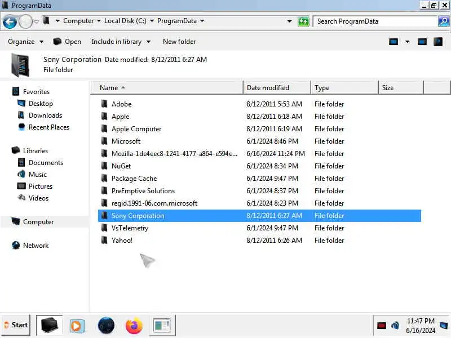Select the Mozilla-1de4eec8 folder icon
The image size is (451, 338).
[x=104, y=153]
